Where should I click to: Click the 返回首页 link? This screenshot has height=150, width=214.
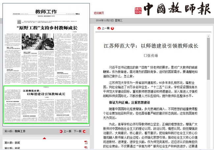(x=98, y=13)
